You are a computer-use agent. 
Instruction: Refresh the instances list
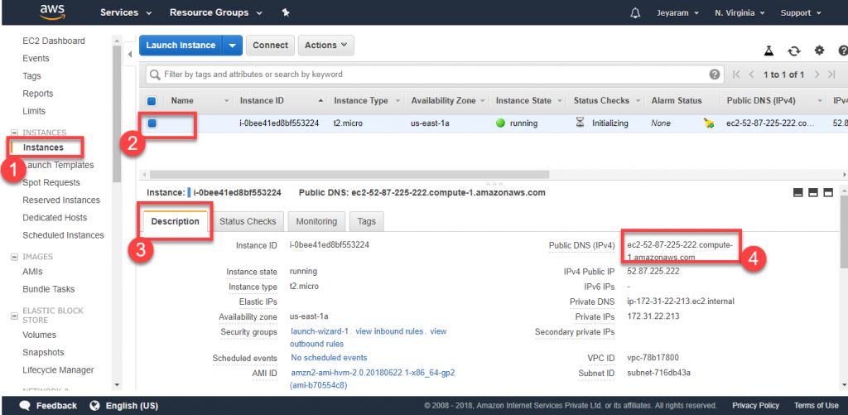794,51
